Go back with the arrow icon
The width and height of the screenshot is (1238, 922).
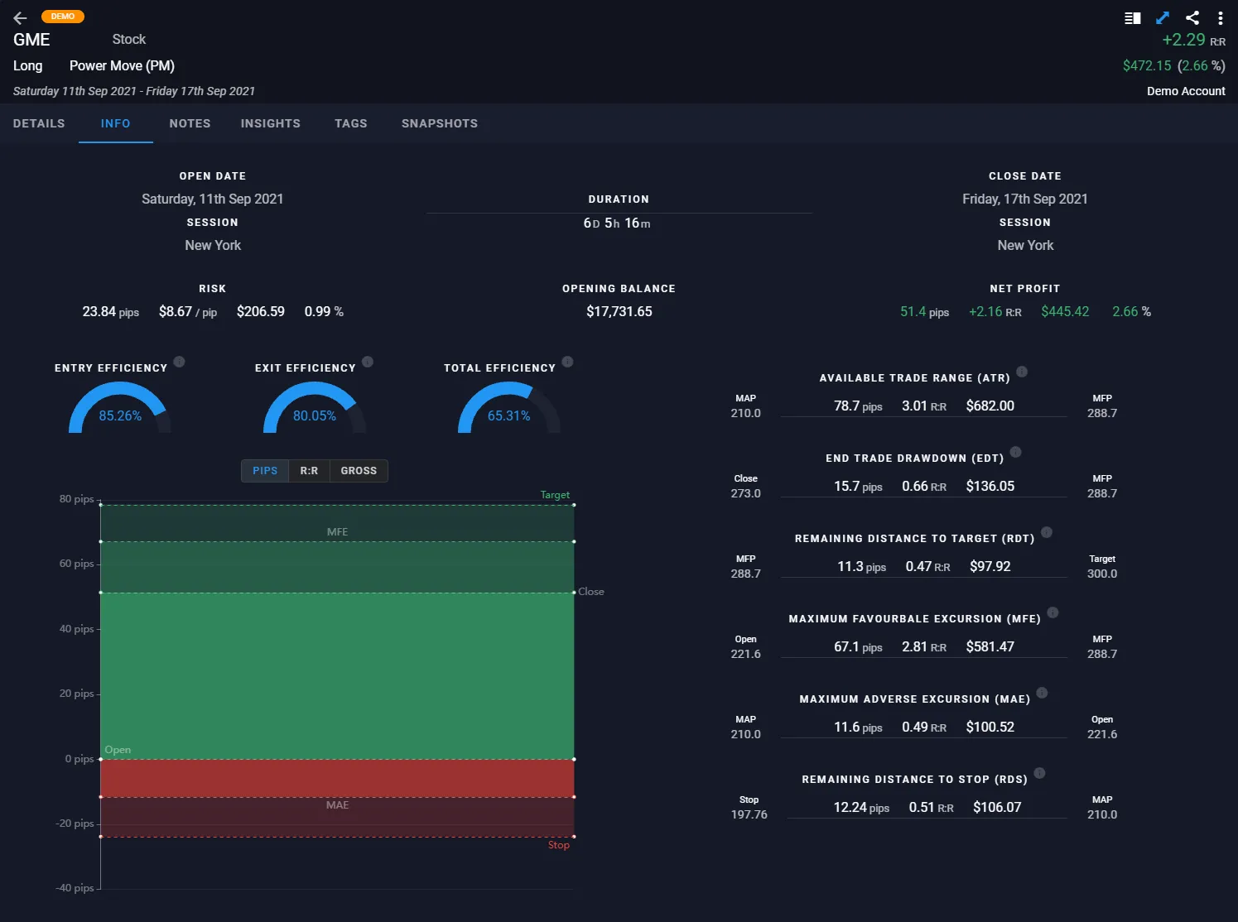(x=21, y=17)
